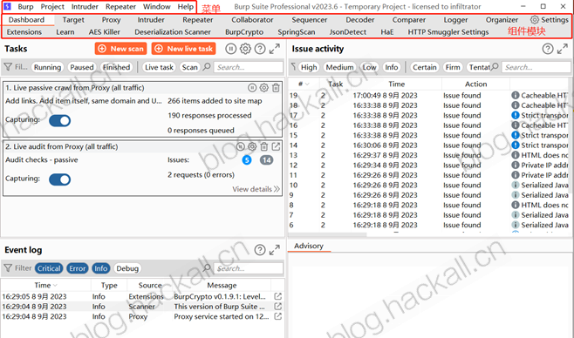This screenshot has height=338, width=574.
Task: Expand View details for Live audit task
Action: 256,189
